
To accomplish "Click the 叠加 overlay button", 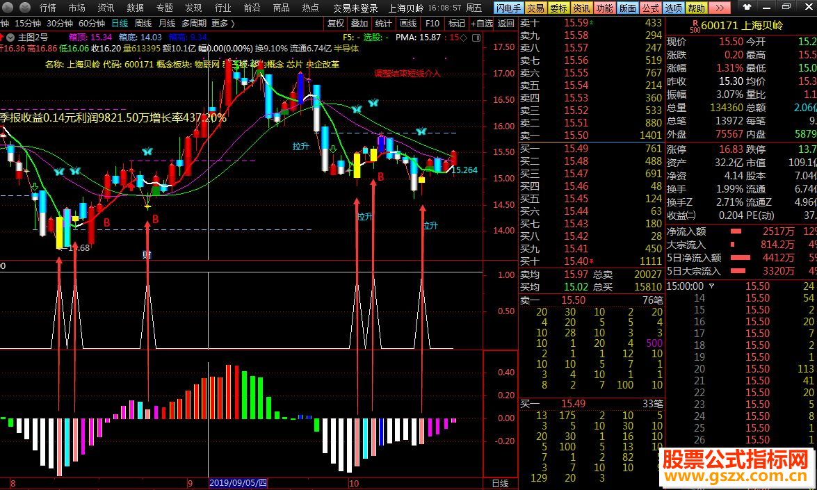I will 359,24.
